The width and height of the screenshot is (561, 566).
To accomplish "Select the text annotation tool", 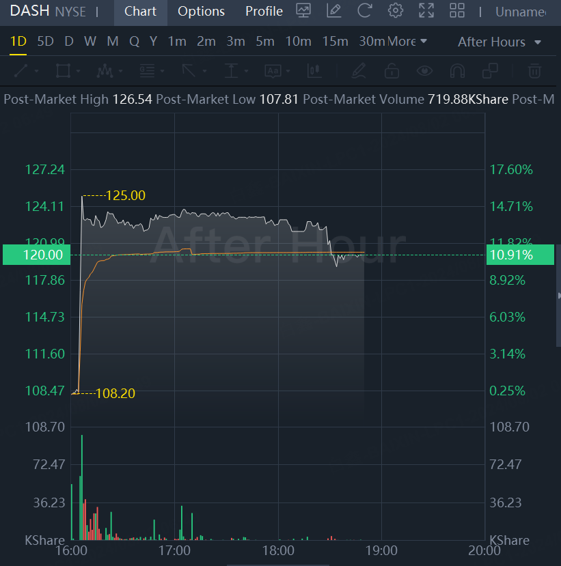I will click(x=273, y=71).
